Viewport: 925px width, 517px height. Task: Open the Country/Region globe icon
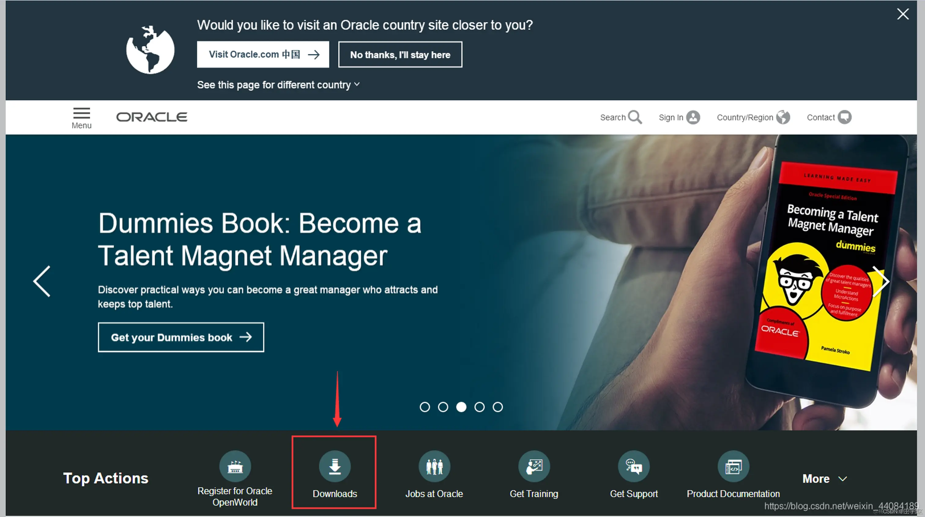click(782, 117)
